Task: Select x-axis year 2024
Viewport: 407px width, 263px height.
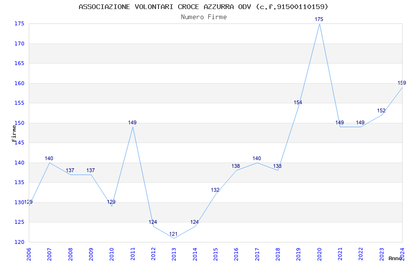Action: [403, 254]
